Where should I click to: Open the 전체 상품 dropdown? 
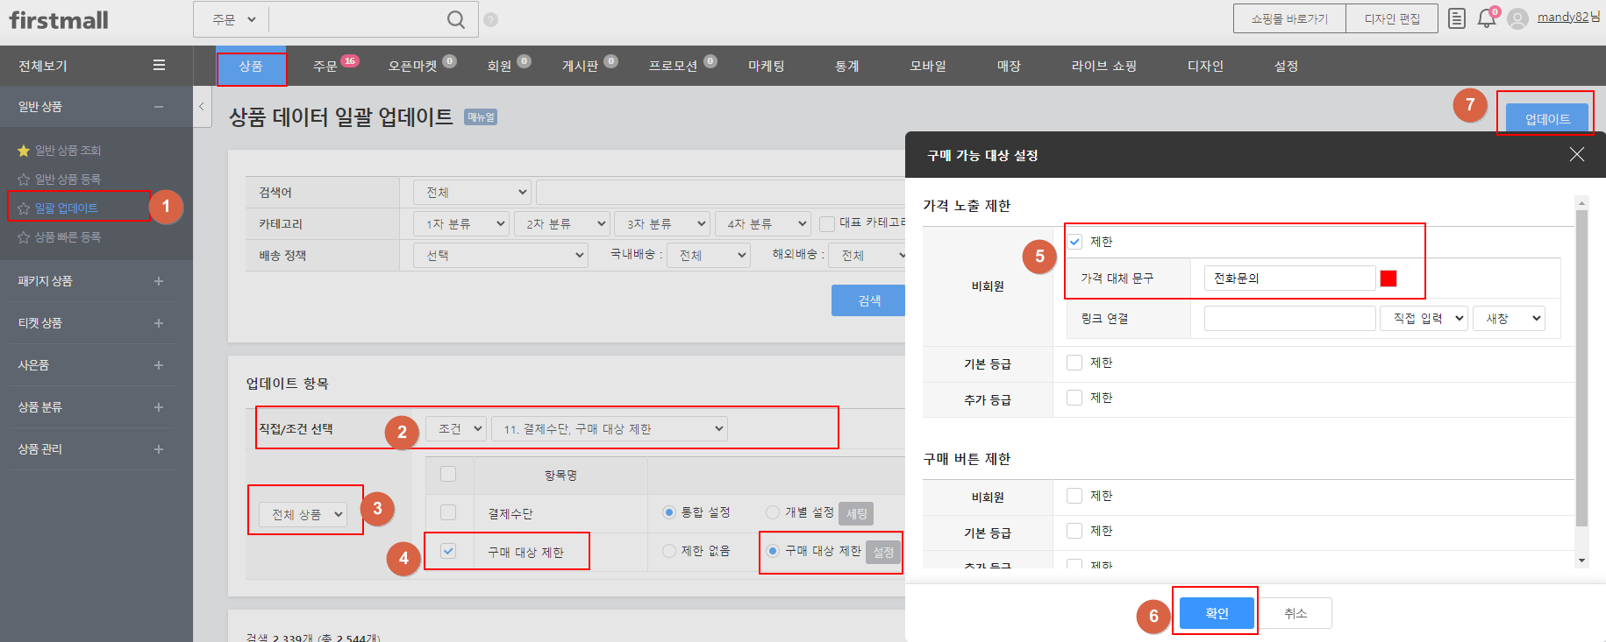[303, 514]
